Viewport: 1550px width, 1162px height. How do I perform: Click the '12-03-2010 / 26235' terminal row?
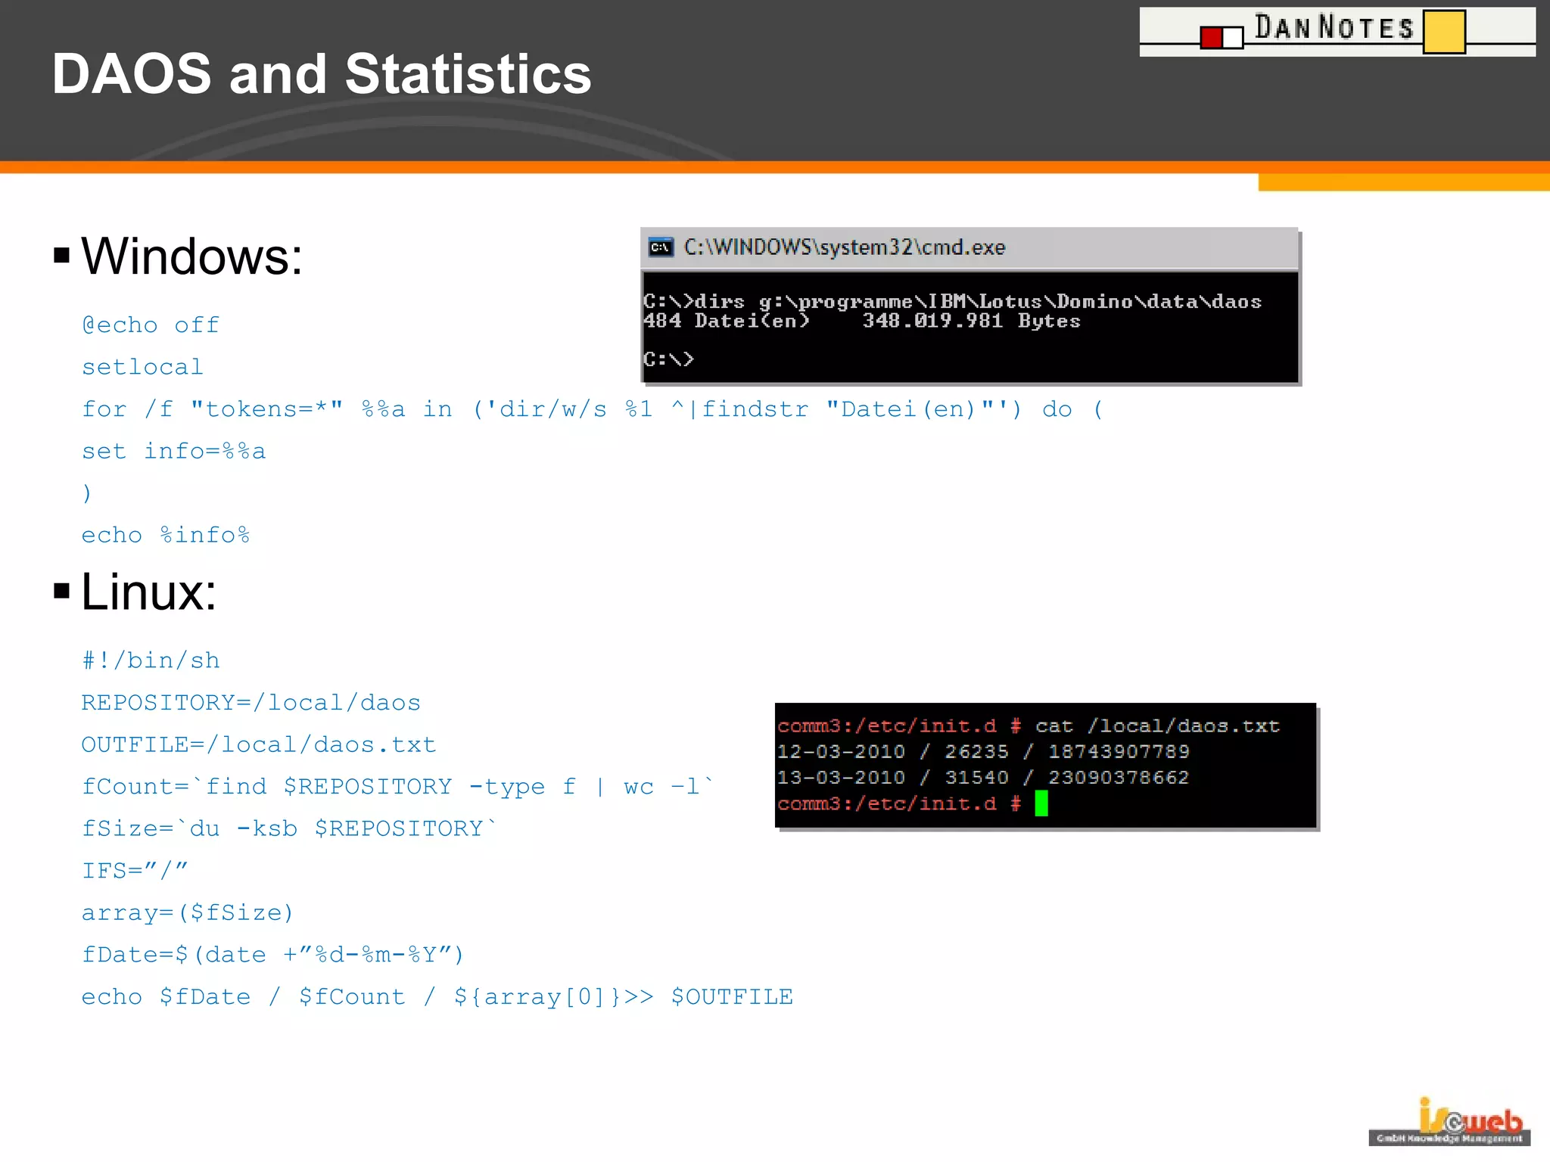tap(983, 751)
